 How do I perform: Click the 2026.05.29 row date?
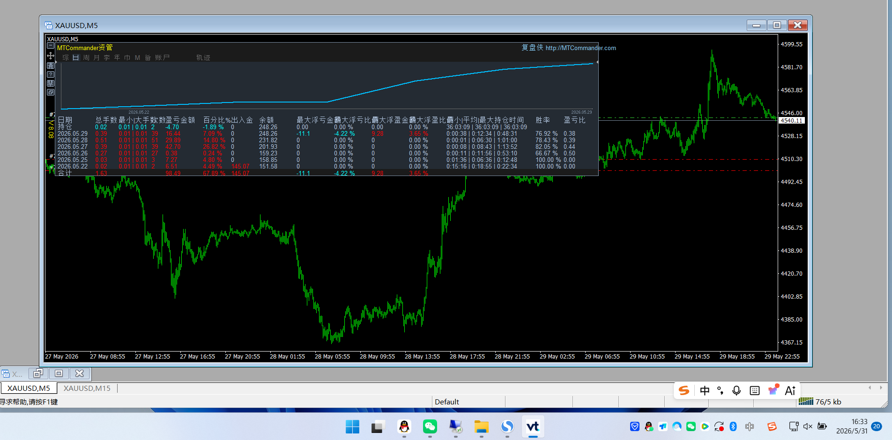tap(73, 134)
